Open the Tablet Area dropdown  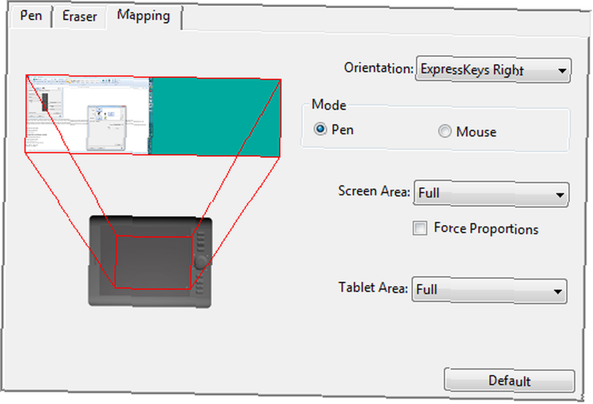tap(489, 290)
